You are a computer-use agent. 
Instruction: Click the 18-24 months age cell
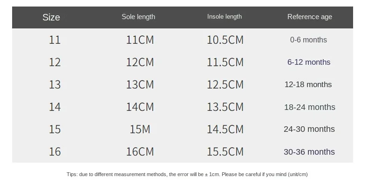pos(310,107)
